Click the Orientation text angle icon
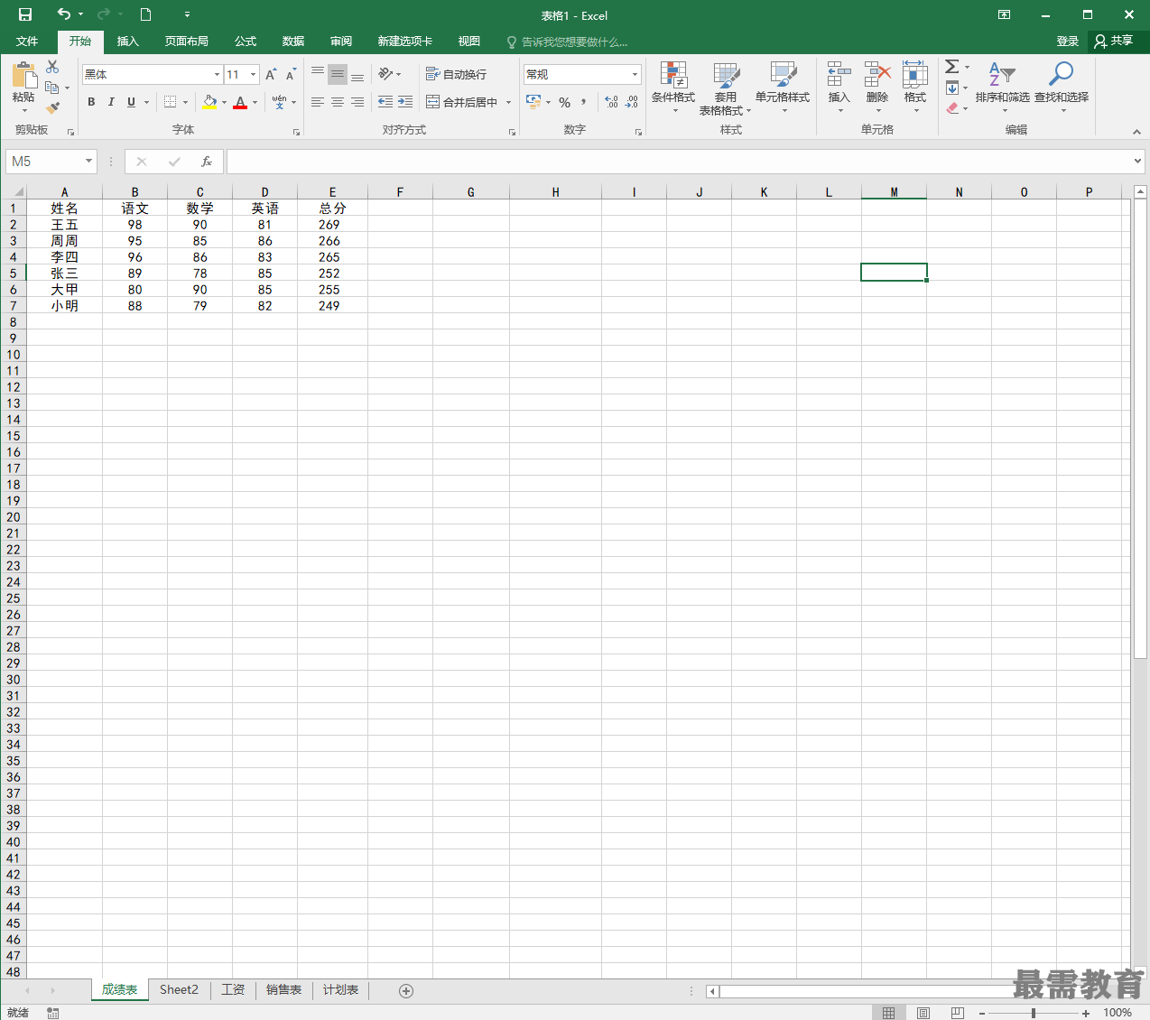1150x1020 pixels. coord(385,74)
